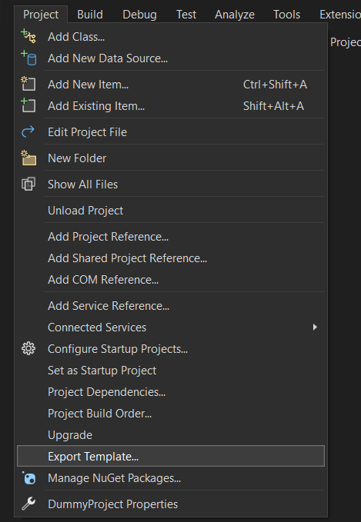This screenshot has width=361, height=522.
Task: Click the Add Existing Item icon
Action: (x=28, y=105)
